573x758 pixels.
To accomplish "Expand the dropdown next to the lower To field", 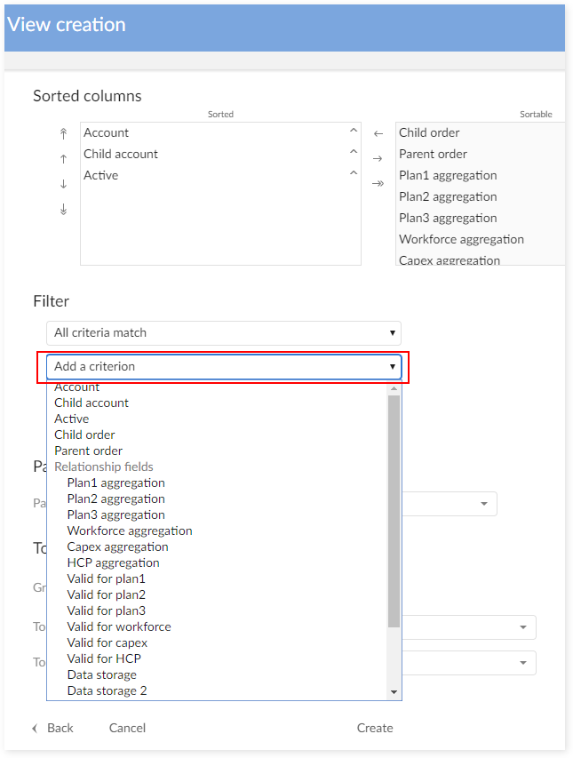I will tap(523, 662).
